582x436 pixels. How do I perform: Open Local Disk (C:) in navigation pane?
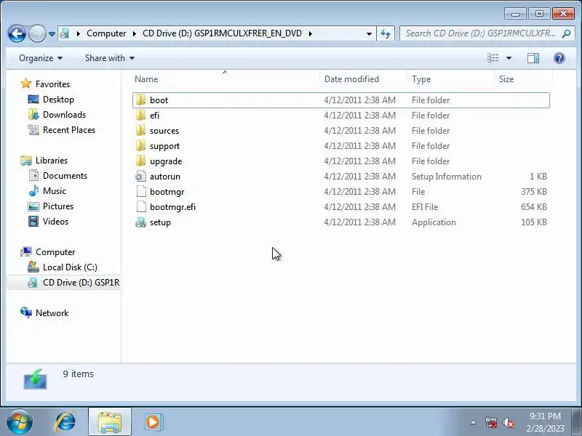70,267
